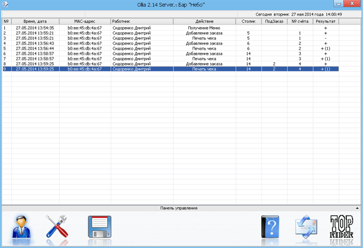This screenshot has width=363, height=248.
Task: Click the Результат column header
Action: coord(326,21)
